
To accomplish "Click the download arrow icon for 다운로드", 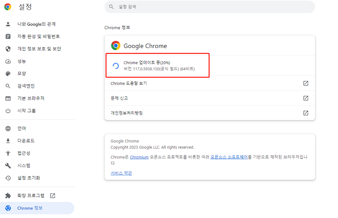I will point(8,141).
